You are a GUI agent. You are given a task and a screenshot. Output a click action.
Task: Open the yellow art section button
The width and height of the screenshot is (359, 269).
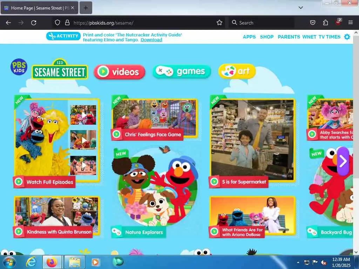point(237,71)
